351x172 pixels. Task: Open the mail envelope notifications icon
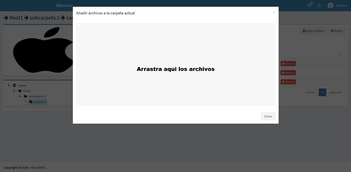(309, 5)
